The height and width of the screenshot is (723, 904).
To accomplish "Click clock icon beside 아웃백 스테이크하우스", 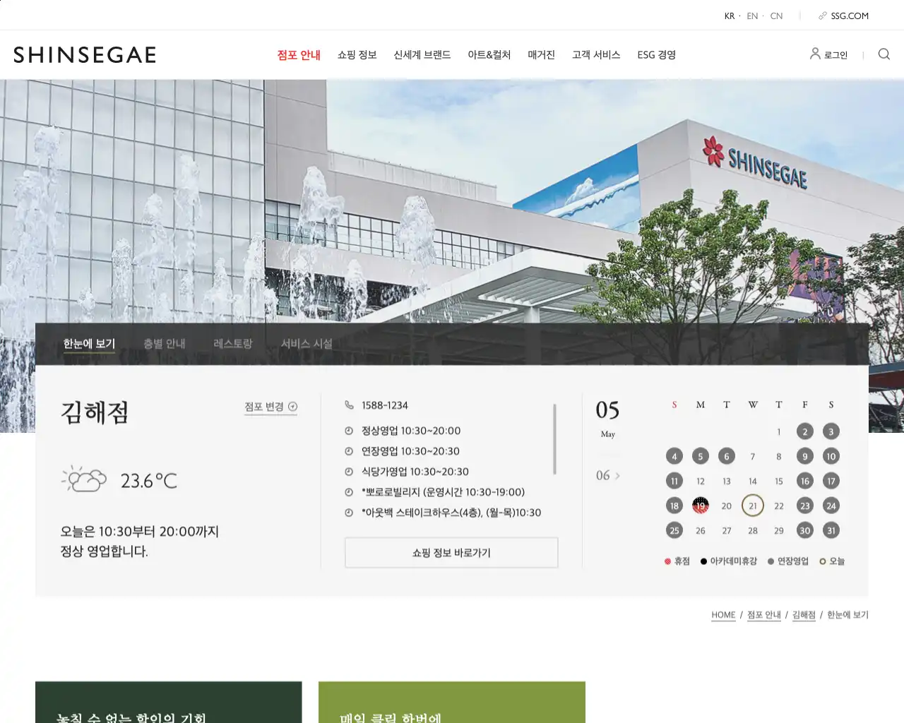I will click(x=349, y=513).
